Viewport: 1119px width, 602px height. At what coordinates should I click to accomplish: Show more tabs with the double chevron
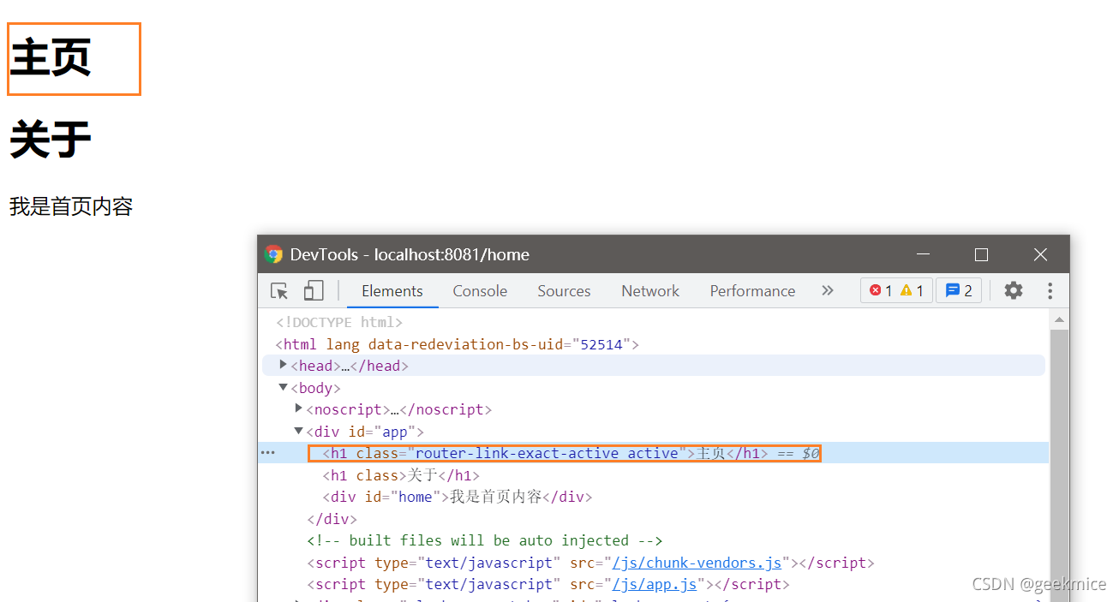click(827, 290)
